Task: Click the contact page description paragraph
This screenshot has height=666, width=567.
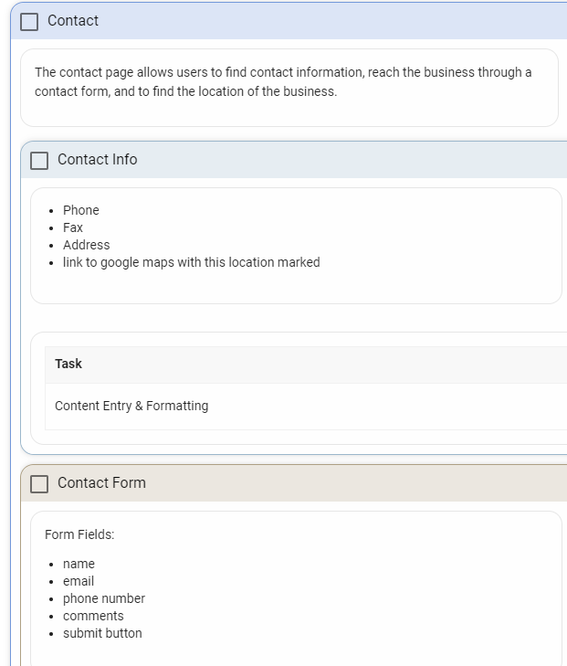Action: [x=283, y=81]
